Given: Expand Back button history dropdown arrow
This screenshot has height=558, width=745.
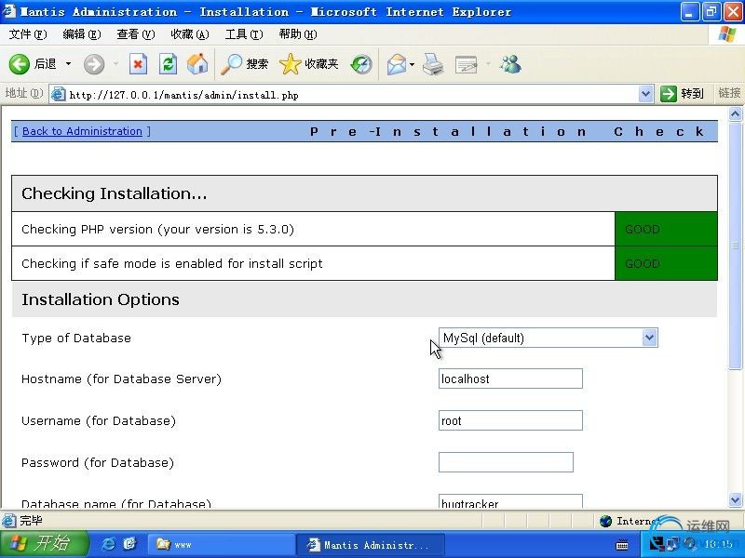Looking at the screenshot, I should point(68,63).
